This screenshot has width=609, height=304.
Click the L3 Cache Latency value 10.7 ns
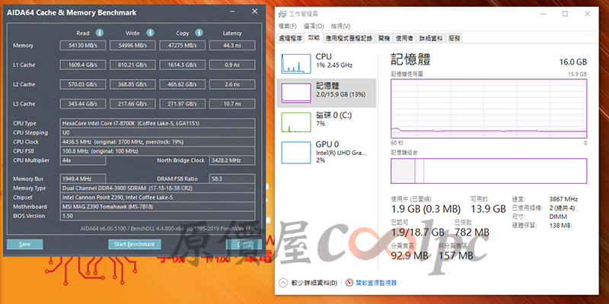pyautogui.click(x=232, y=103)
